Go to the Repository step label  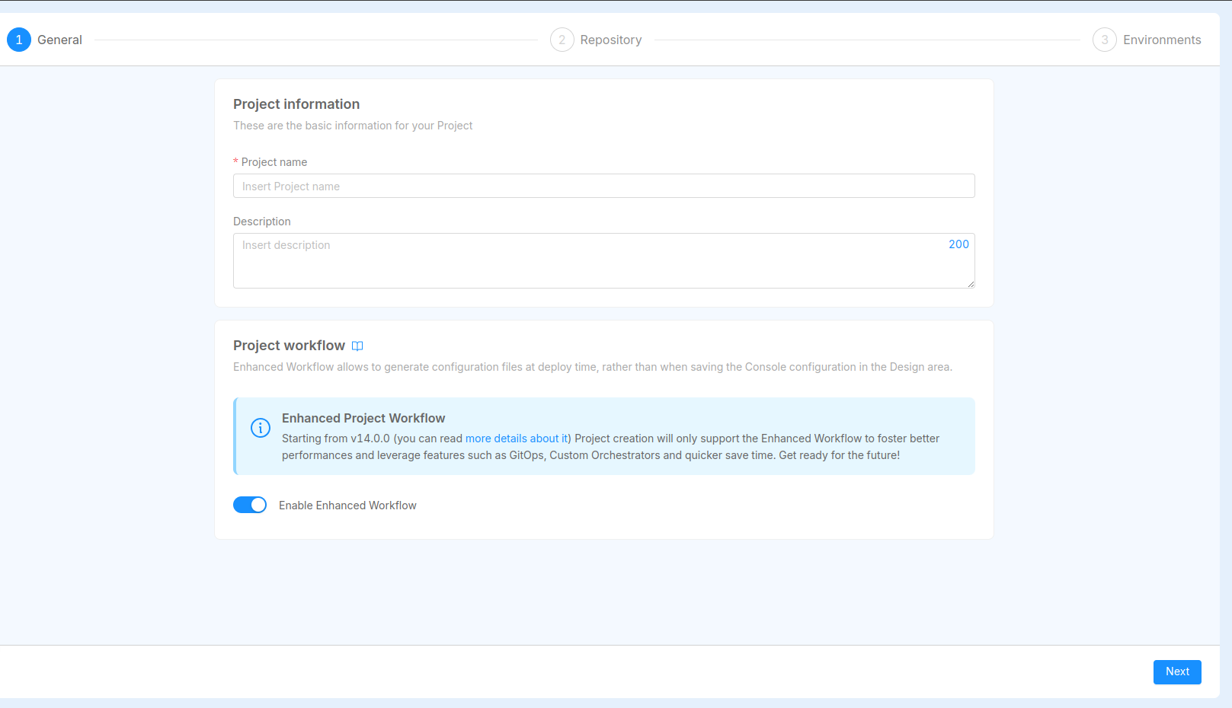click(x=610, y=40)
